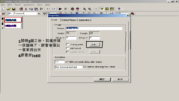Open the View menu
This screenshot has width=179, height=101.
[40, 5]
